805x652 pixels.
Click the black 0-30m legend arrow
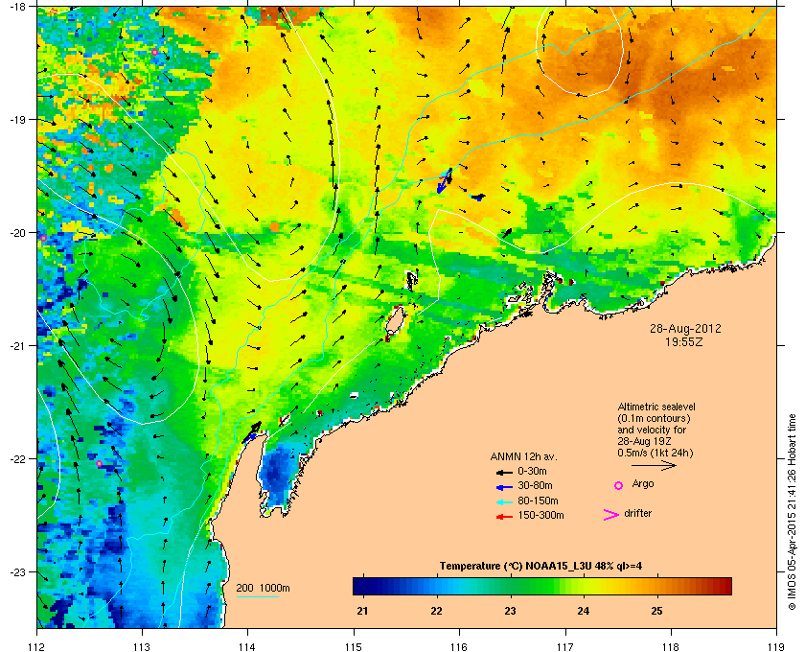click(x=504, y=472)
